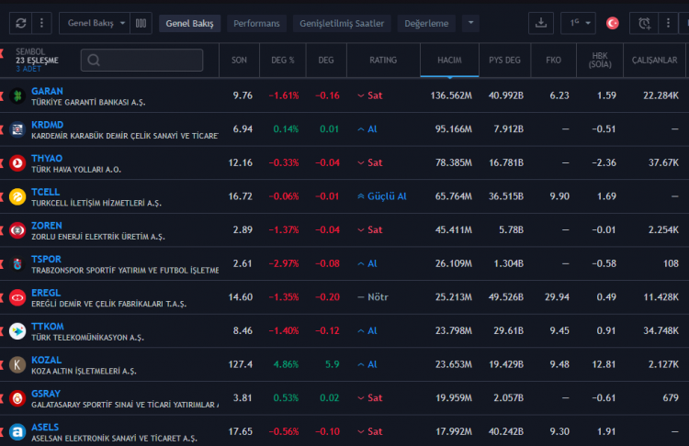Click KRDMD last price 6.94

[243, 129]
